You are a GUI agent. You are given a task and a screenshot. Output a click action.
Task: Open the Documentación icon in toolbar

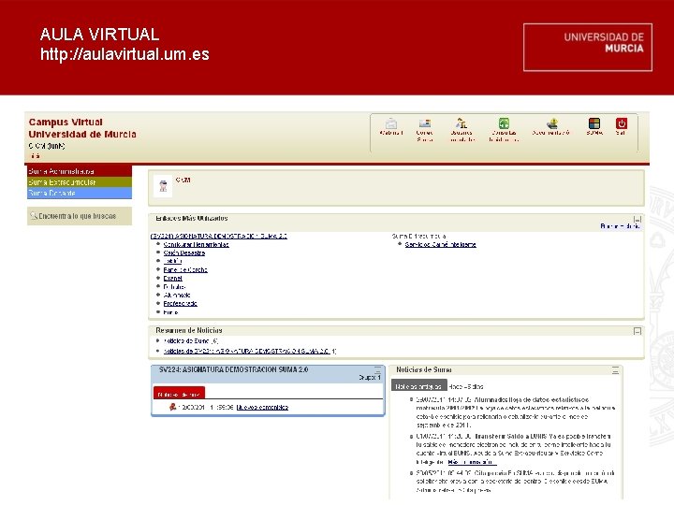pos(553,123)
